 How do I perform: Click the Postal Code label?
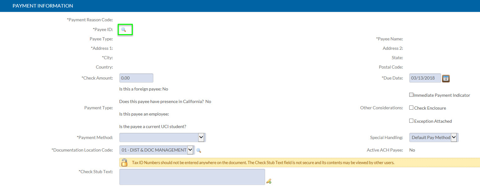(x=391, y=67)
